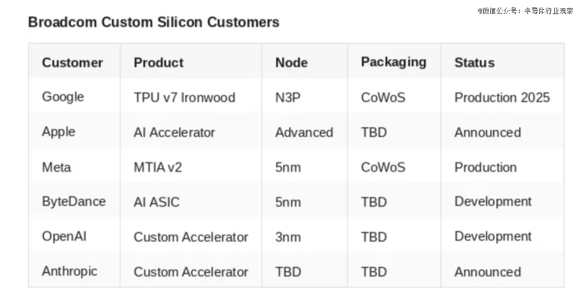Click the Broadcom Custom Silicon Customers title
The width and height of the screenshot is (583, 307).
tap(154, 23)
